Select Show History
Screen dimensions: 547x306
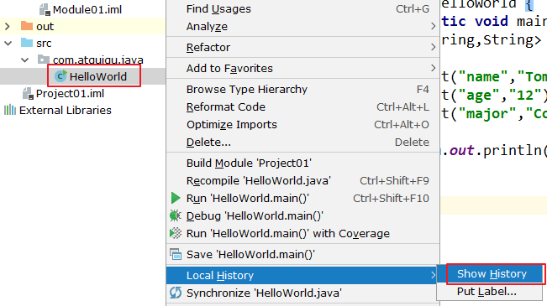tap(492, 274)
